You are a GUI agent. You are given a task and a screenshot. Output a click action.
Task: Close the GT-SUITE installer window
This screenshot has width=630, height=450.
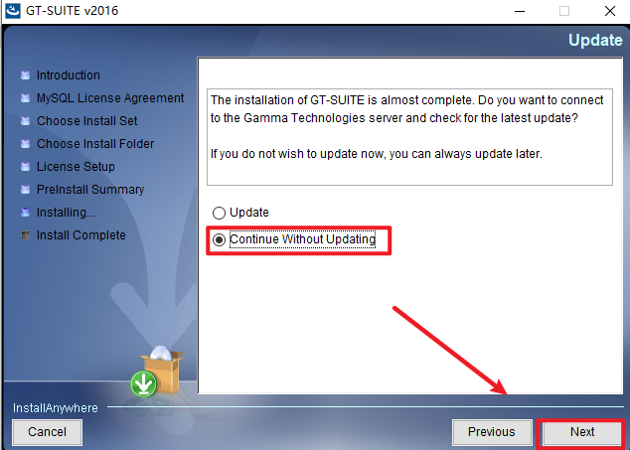(x=610, y=11)
